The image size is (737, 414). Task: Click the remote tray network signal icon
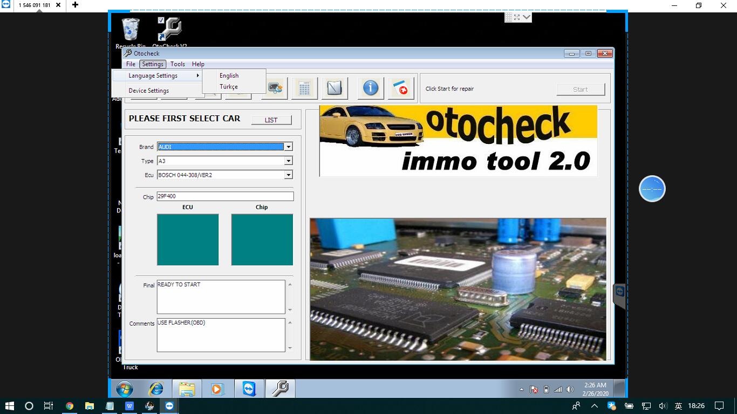point(558,389)
